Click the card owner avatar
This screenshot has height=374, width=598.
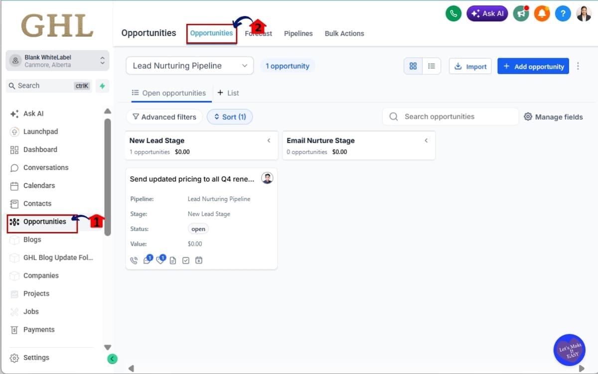click(267, 179)
